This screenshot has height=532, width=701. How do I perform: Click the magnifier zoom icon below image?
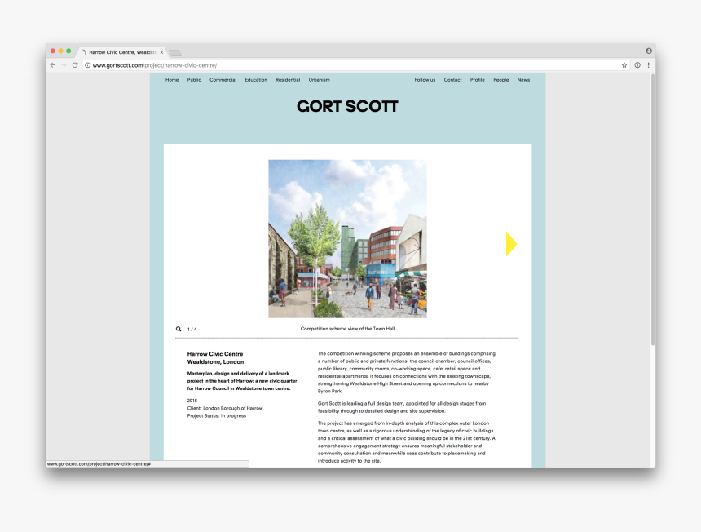click(x=179, y=330)
